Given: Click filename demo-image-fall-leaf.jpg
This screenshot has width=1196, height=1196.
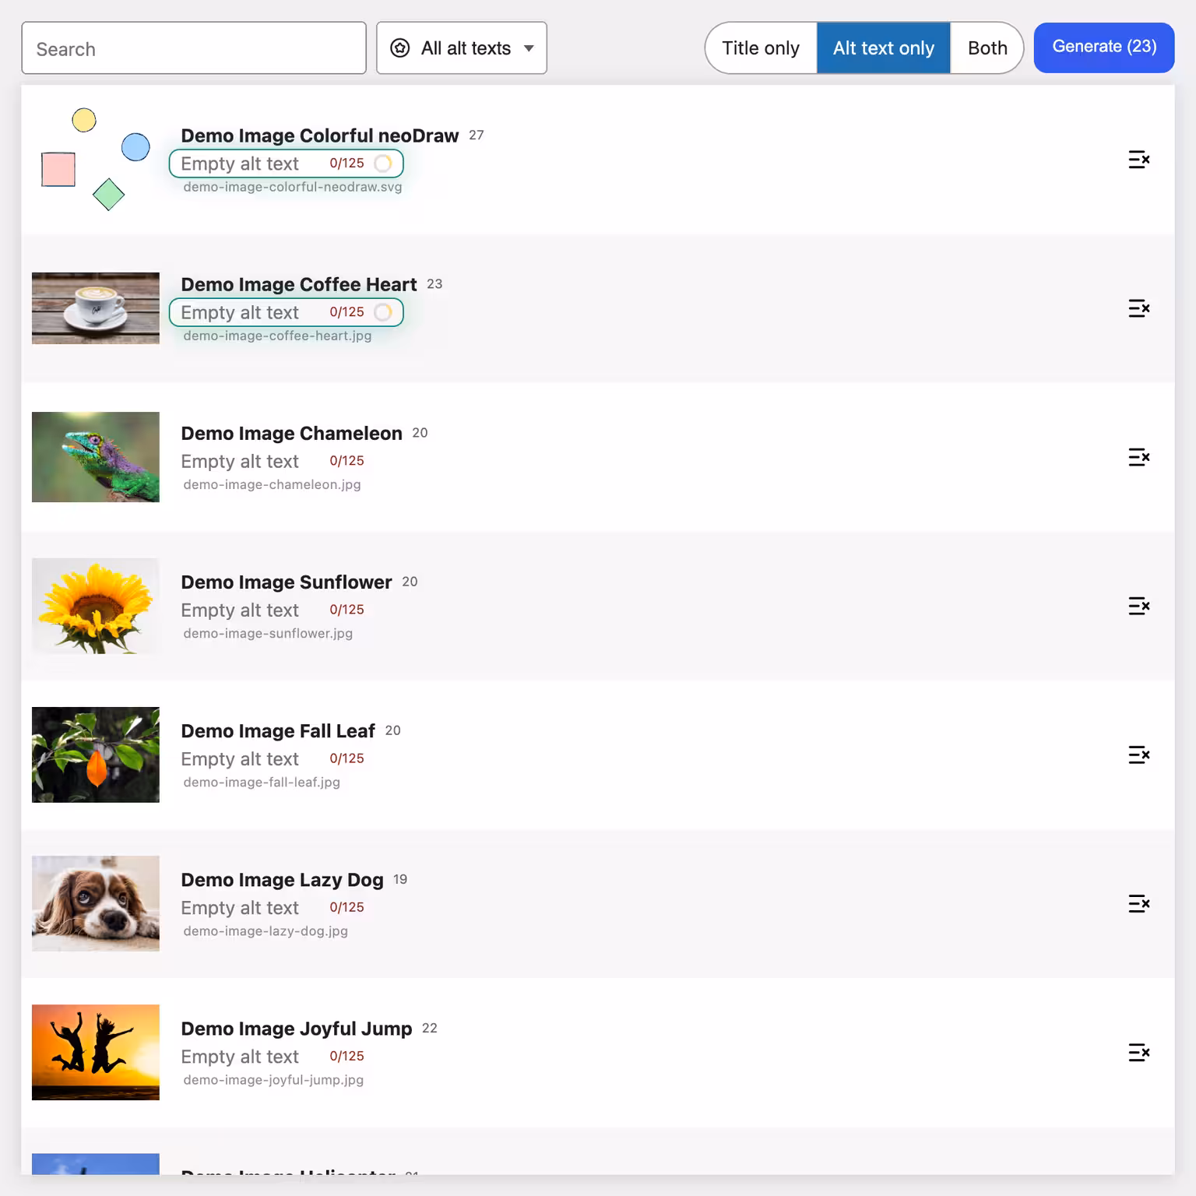Looking at the screenshot, I should click(x=262, y=782).
